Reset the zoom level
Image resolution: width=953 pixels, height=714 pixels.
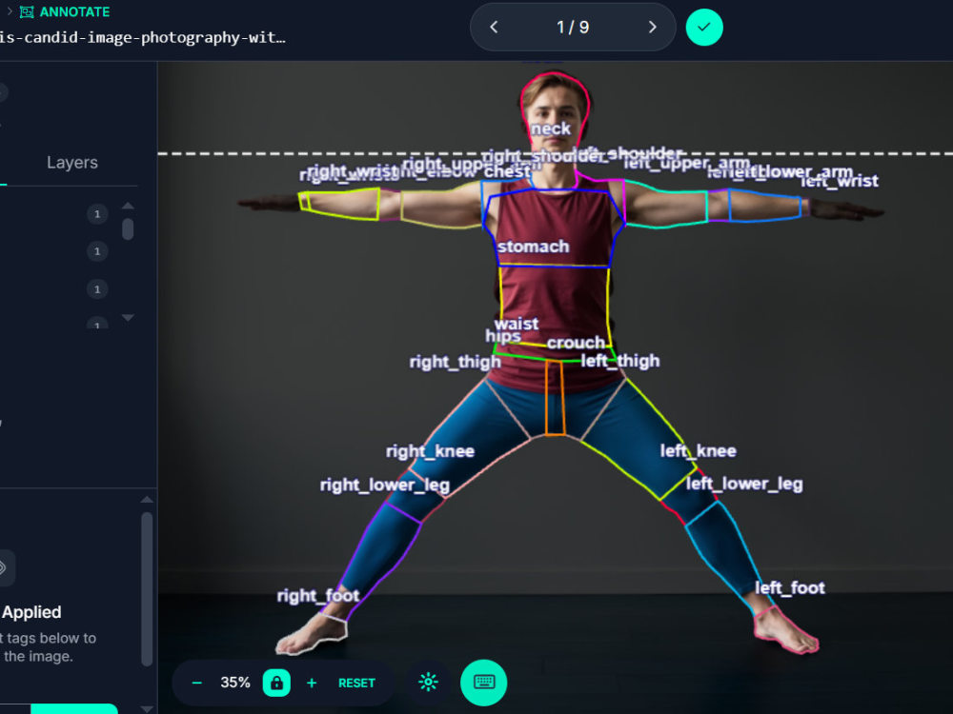coord(356,683)
